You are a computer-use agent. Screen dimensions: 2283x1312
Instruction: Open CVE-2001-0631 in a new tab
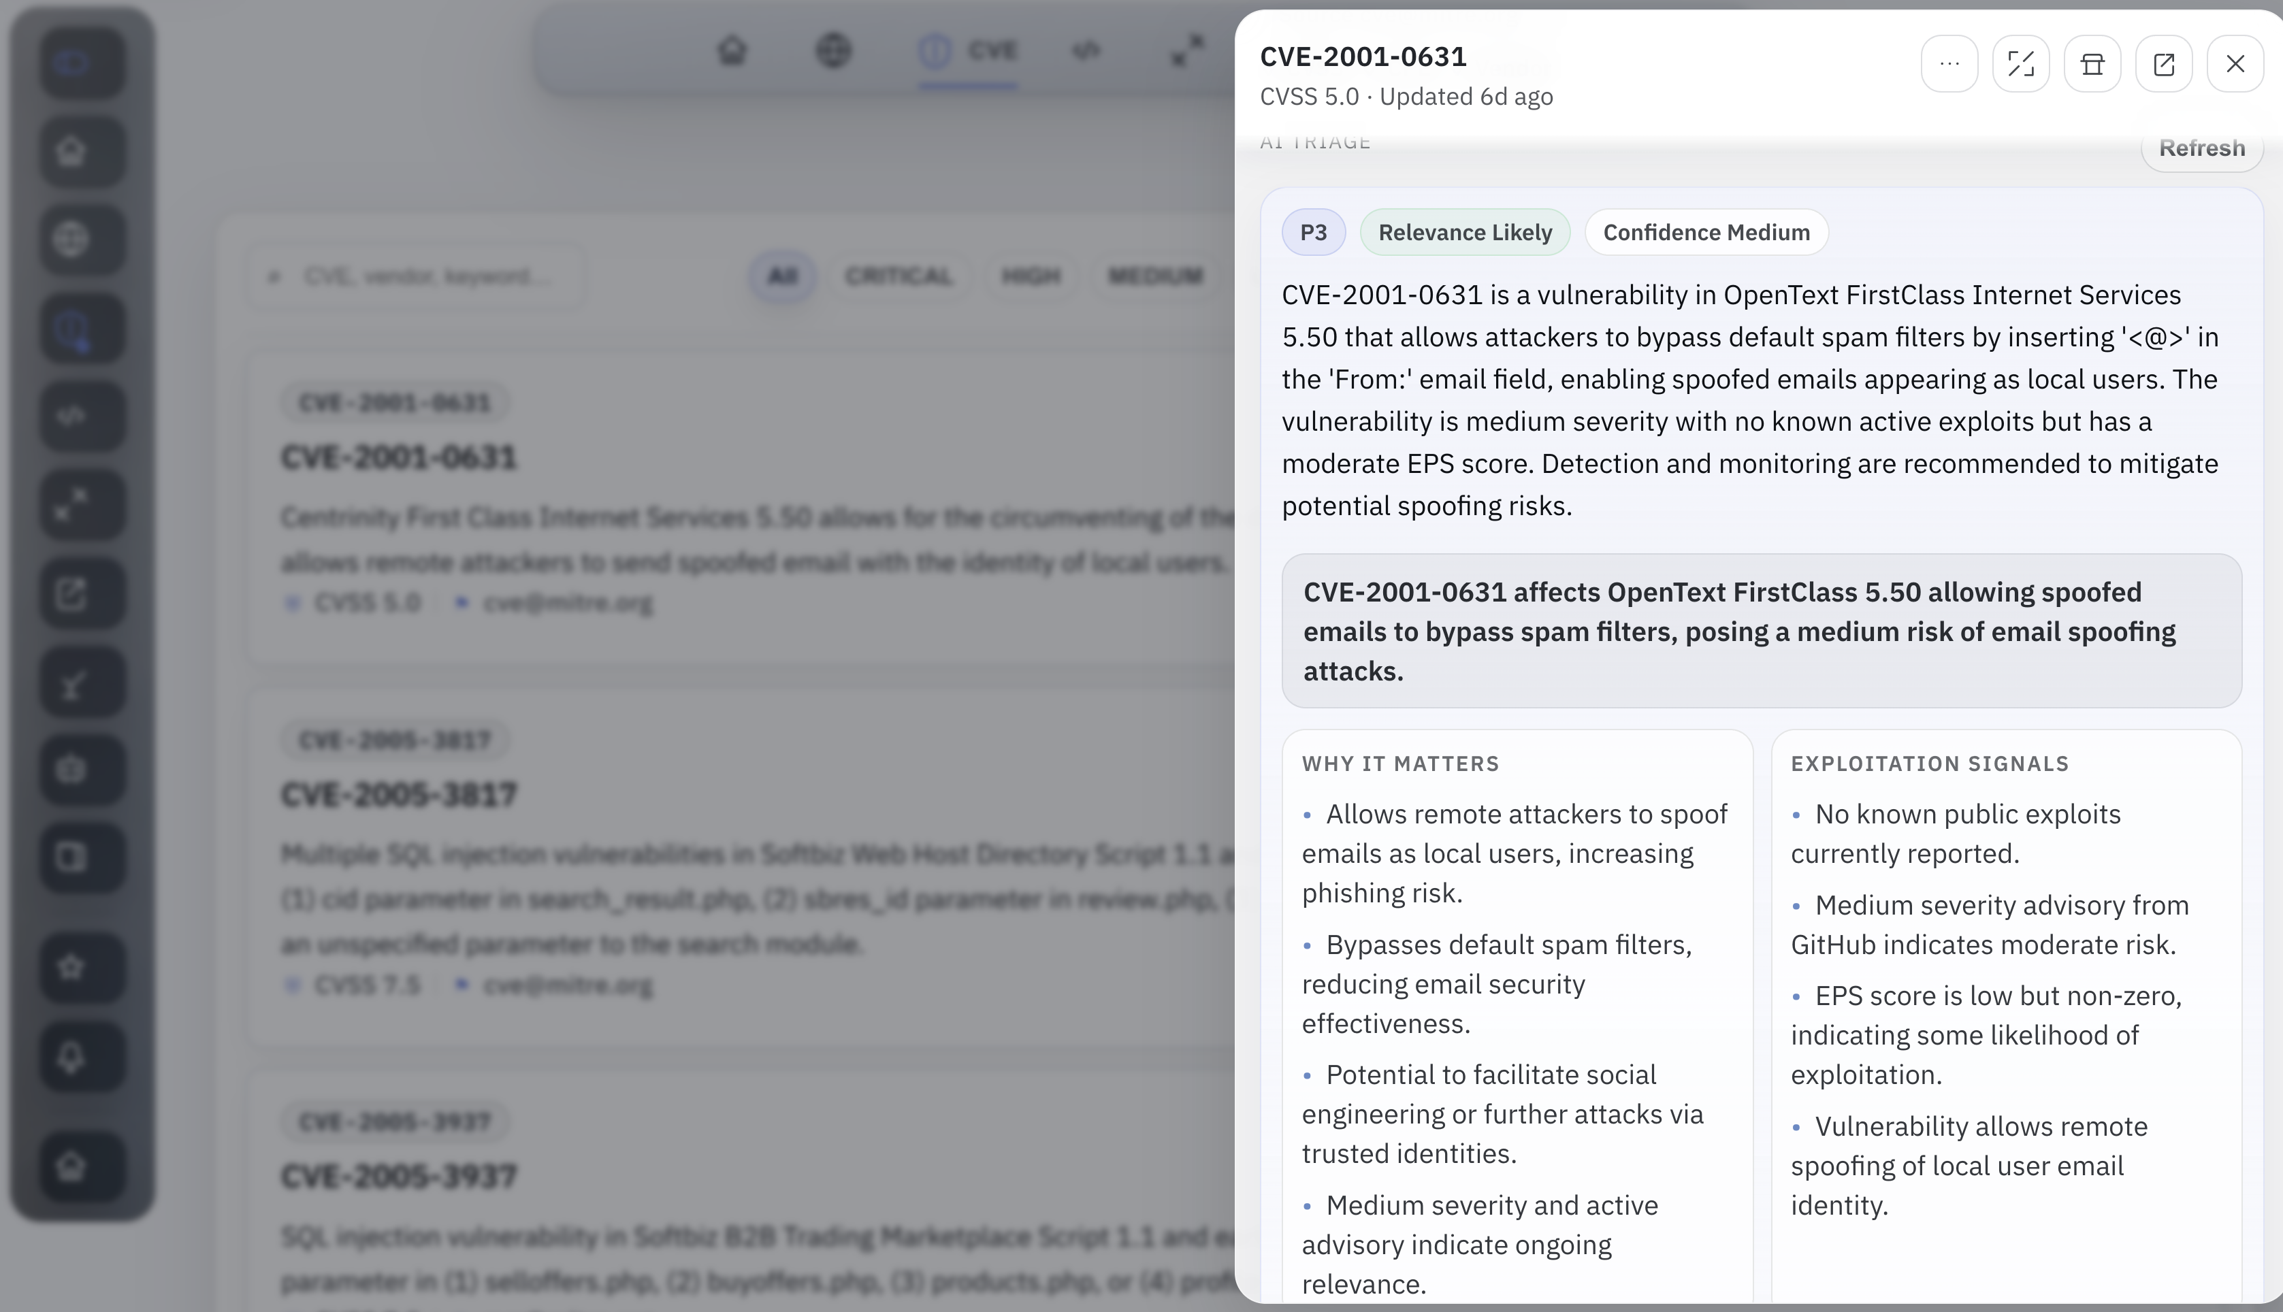tap(2165, 63)
